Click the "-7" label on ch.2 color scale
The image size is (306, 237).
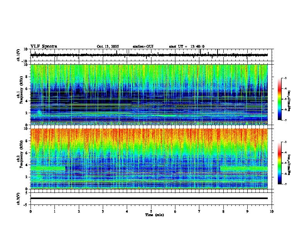[x=285, y=184]
